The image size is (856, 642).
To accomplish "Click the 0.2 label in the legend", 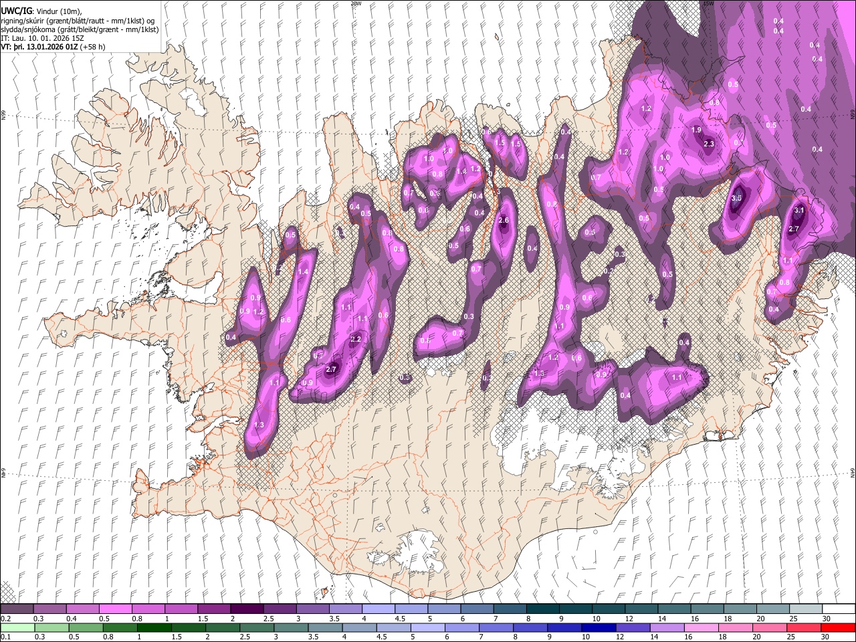I will pyautogui.click(x=5, y=619).
